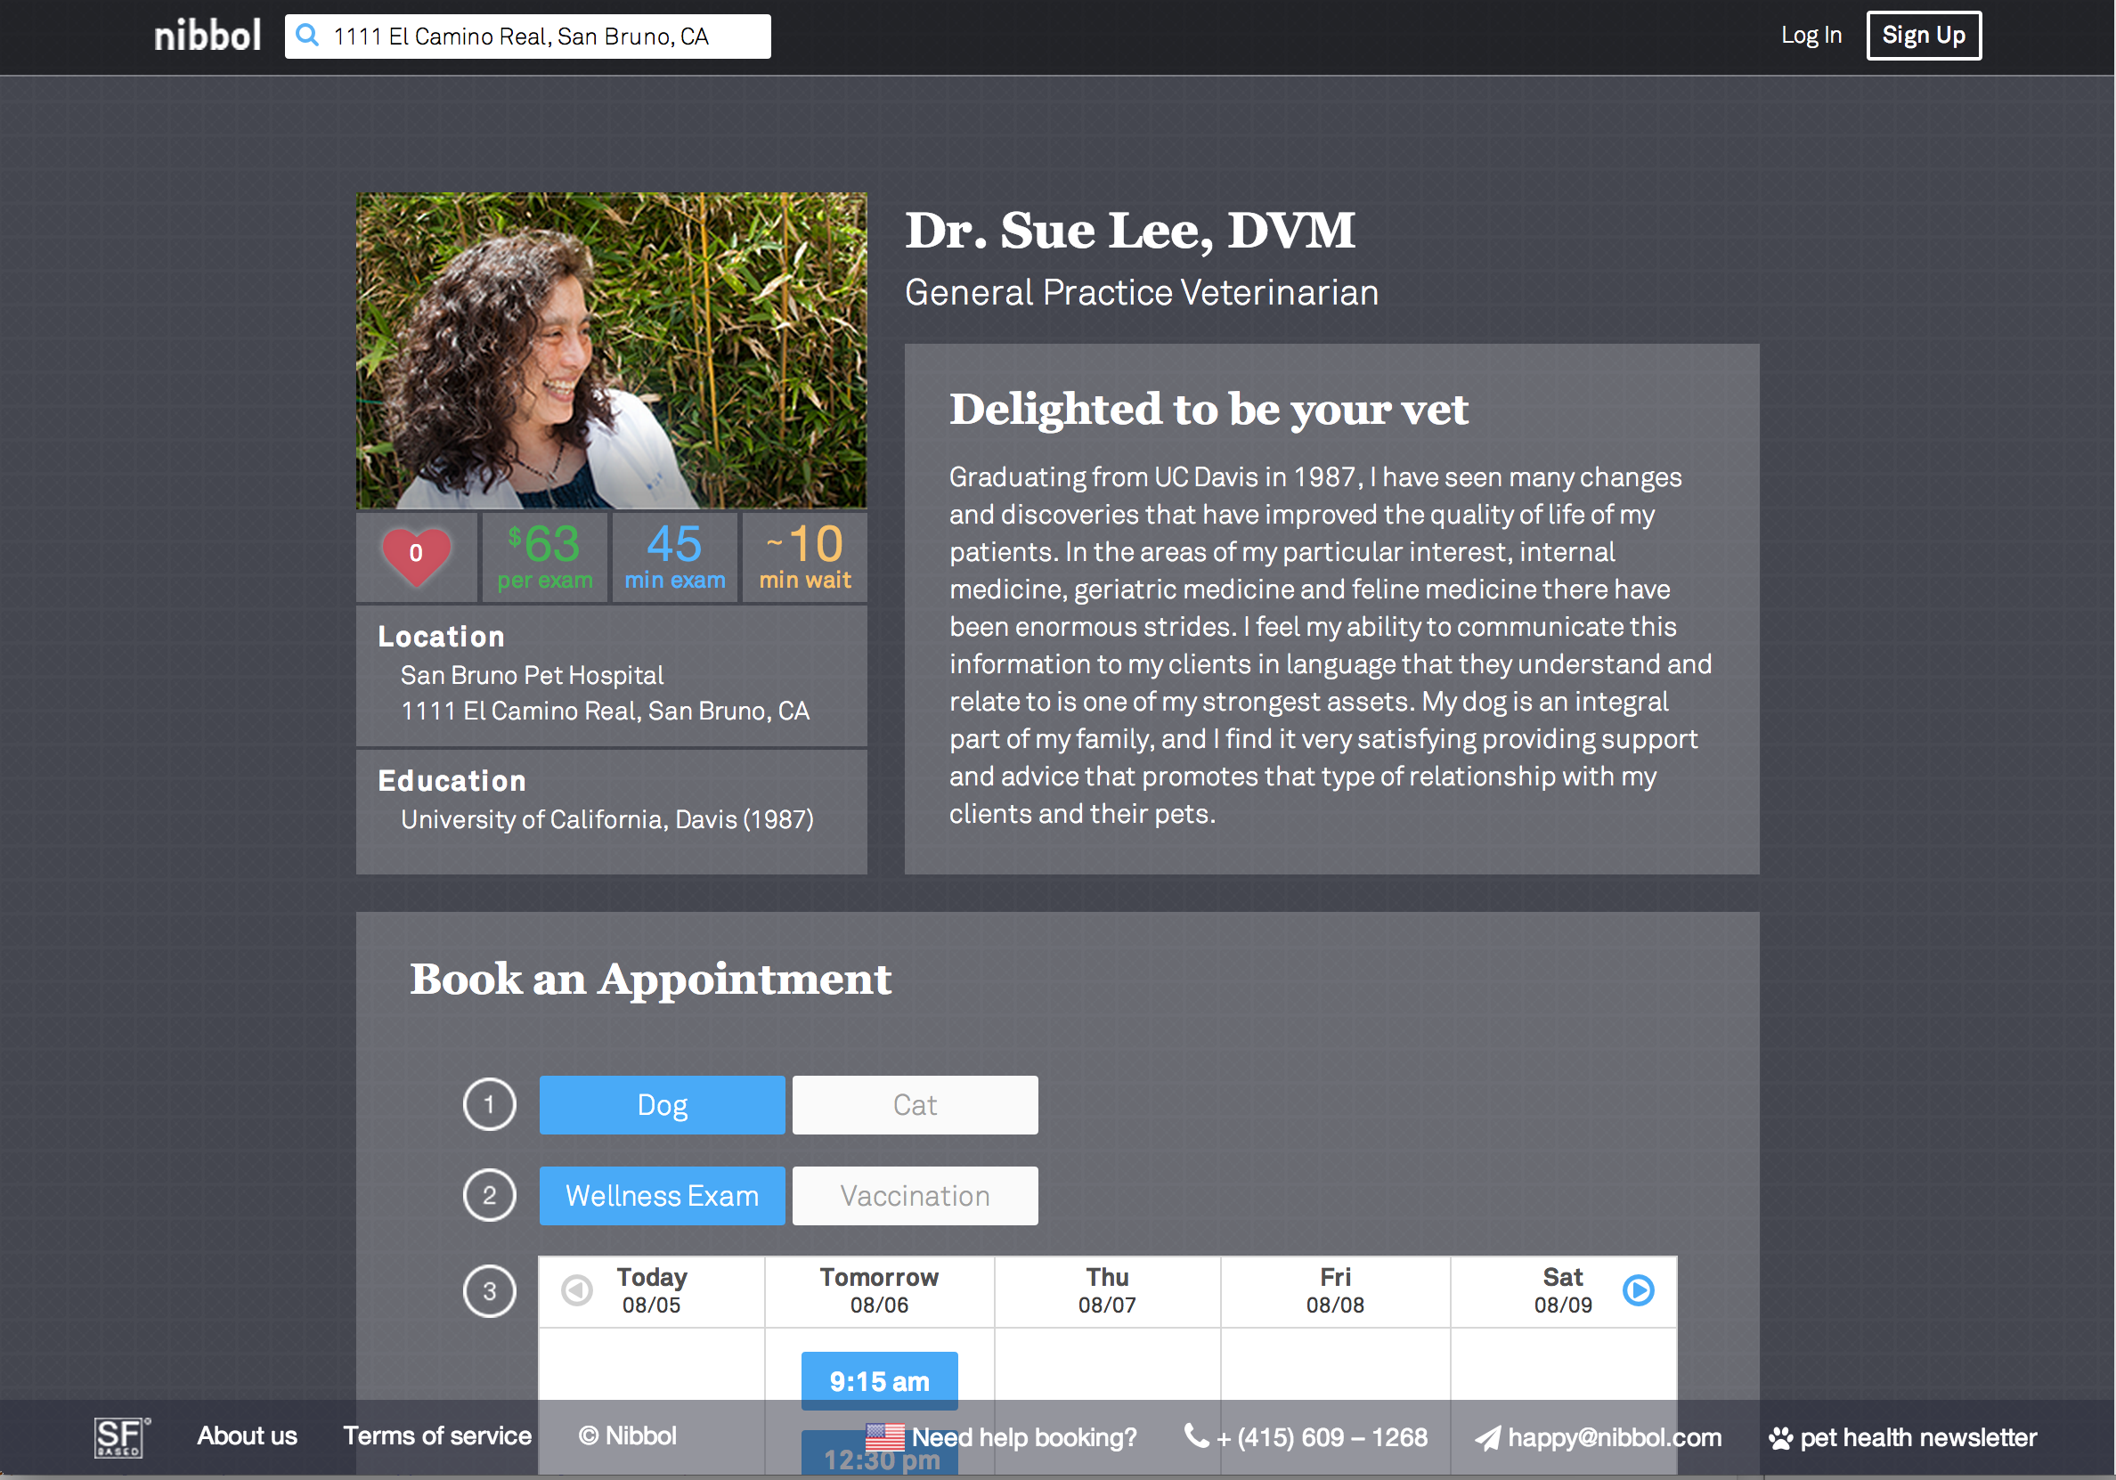Click the paper plane email icon
The image size is (2116, 1480).
[1486, 1436]
